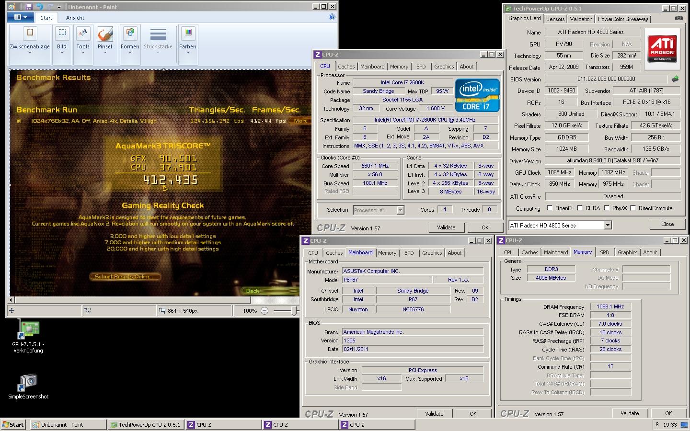Toggle the DirectCompute checkbox in GPU-Z
Image resolution: width=690 pixels, height=431 pixels.
[x=633, y=208]
